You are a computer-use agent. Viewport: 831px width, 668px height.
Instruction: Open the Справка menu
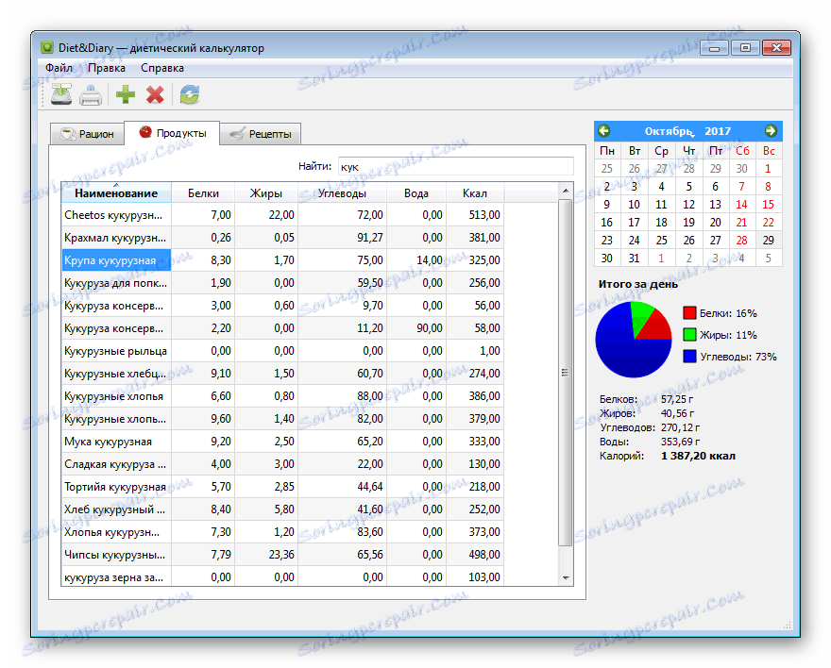[162, 68]
